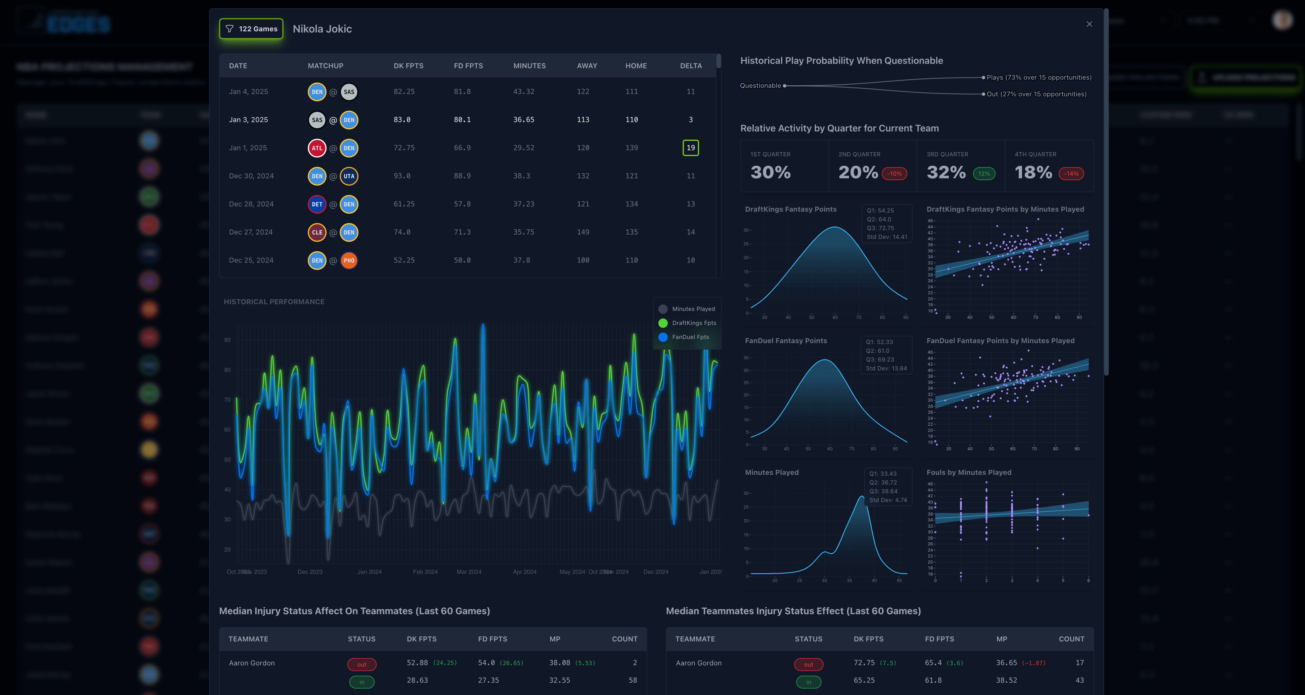
Task: Click Aaron Gordon in left teammates table
Action: [252, 663]
